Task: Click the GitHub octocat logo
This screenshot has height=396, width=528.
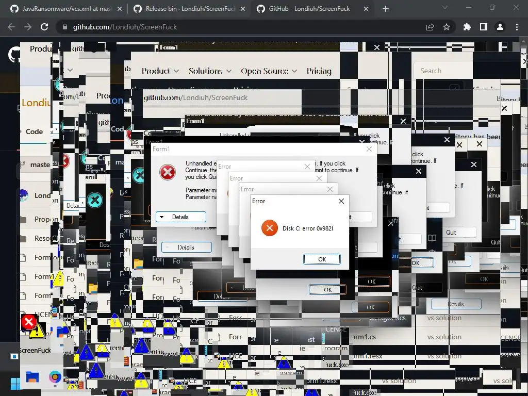Action: click(x=14, y=54)
